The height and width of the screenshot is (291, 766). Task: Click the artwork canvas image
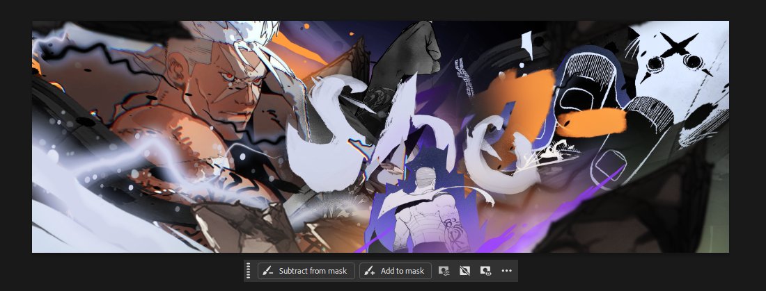(x=380, y=137)
